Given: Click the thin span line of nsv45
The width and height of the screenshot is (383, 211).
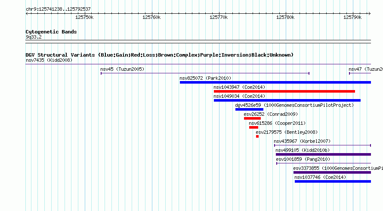Looking at the screenshot, I should click(x=205, y=73).
